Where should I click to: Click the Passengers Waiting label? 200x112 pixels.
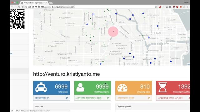click(182, 92)
